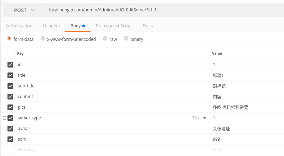Uncheck the server_type parameter checkbox

pos(10,118)
